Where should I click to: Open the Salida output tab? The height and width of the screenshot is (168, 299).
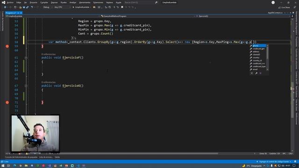click(x=57, y=157)
